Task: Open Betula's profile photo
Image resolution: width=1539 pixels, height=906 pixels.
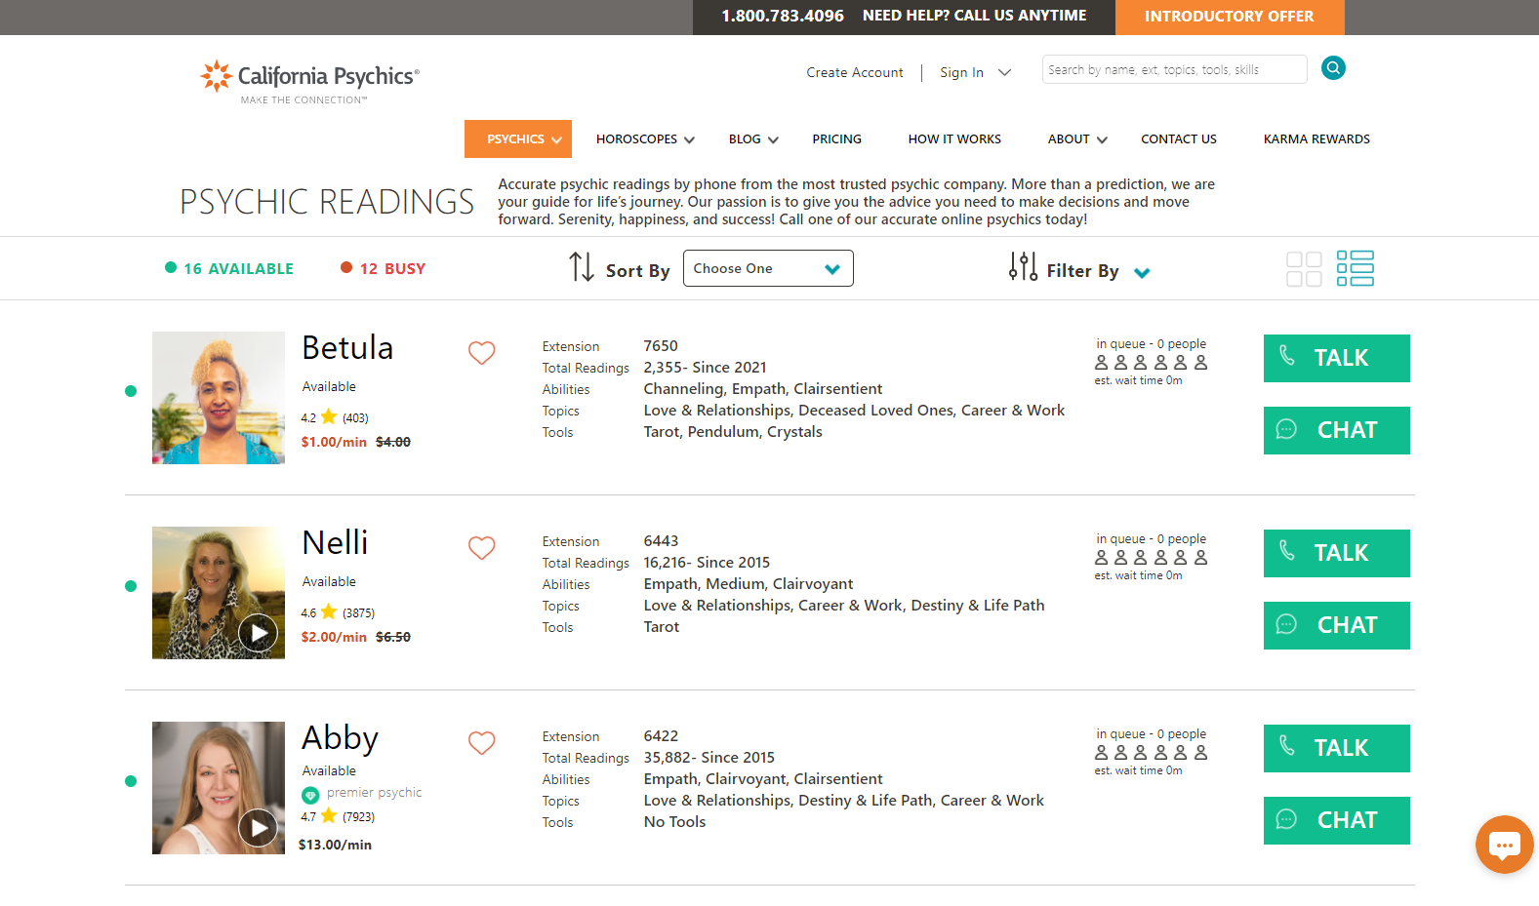Action: pos(219,398)
